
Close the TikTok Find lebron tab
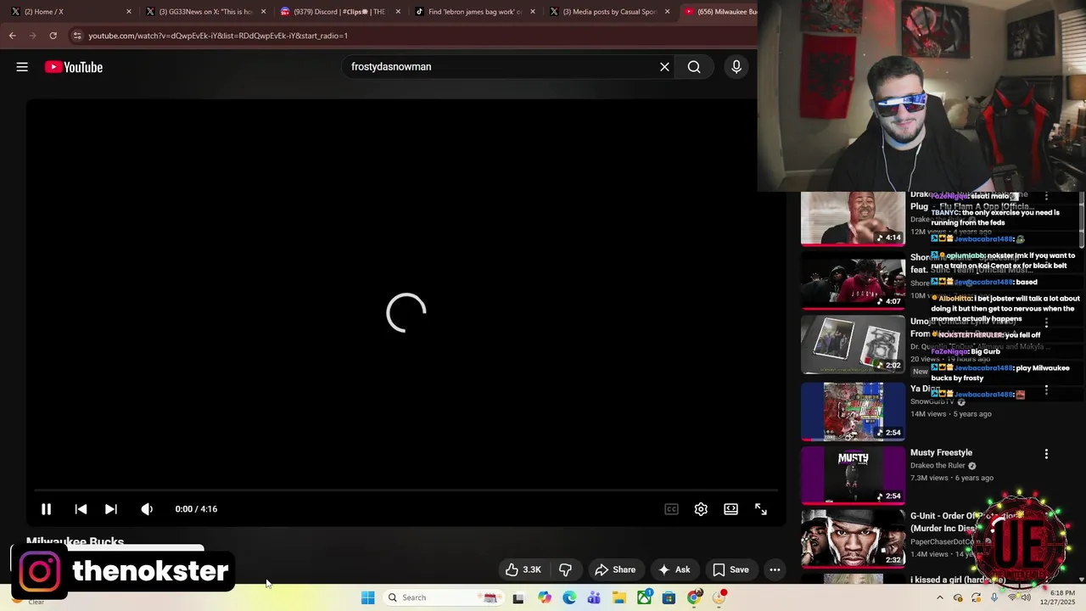(533, 12)
